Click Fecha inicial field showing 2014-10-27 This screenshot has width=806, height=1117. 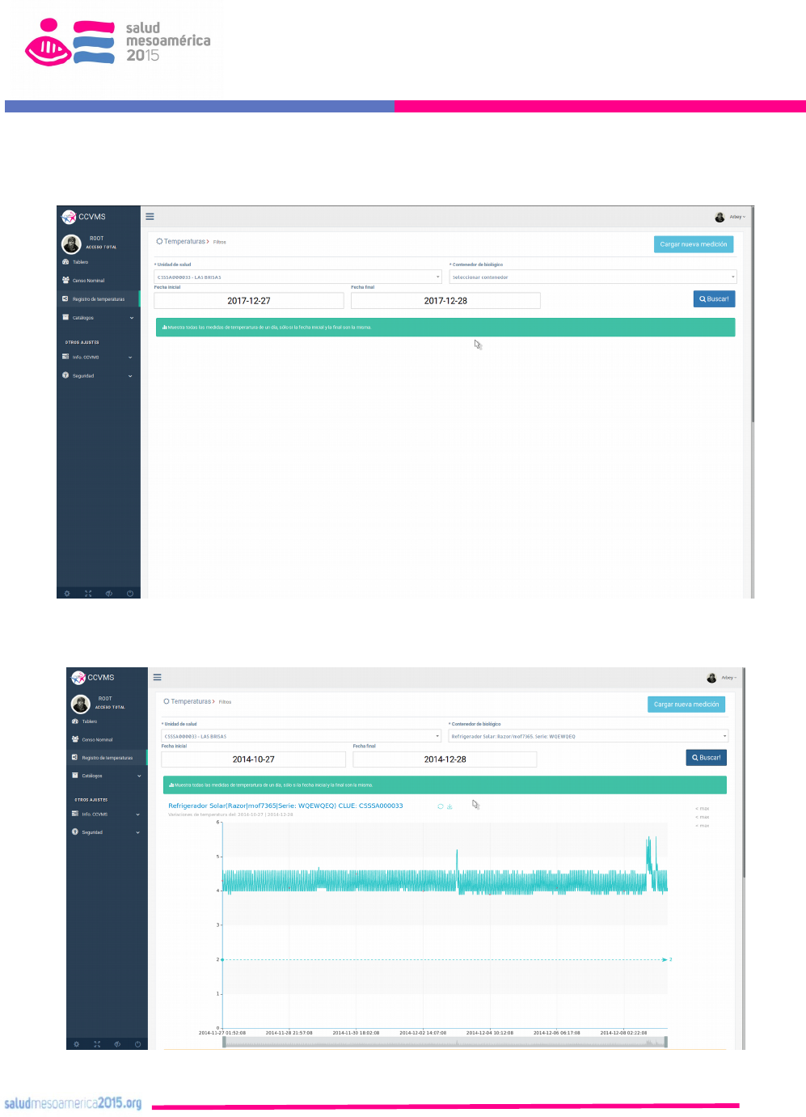coord(254,759)
